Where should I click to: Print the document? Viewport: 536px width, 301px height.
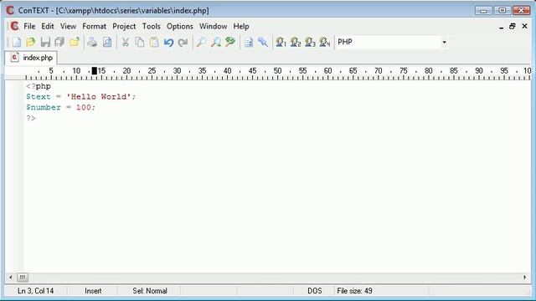[92, 42]
